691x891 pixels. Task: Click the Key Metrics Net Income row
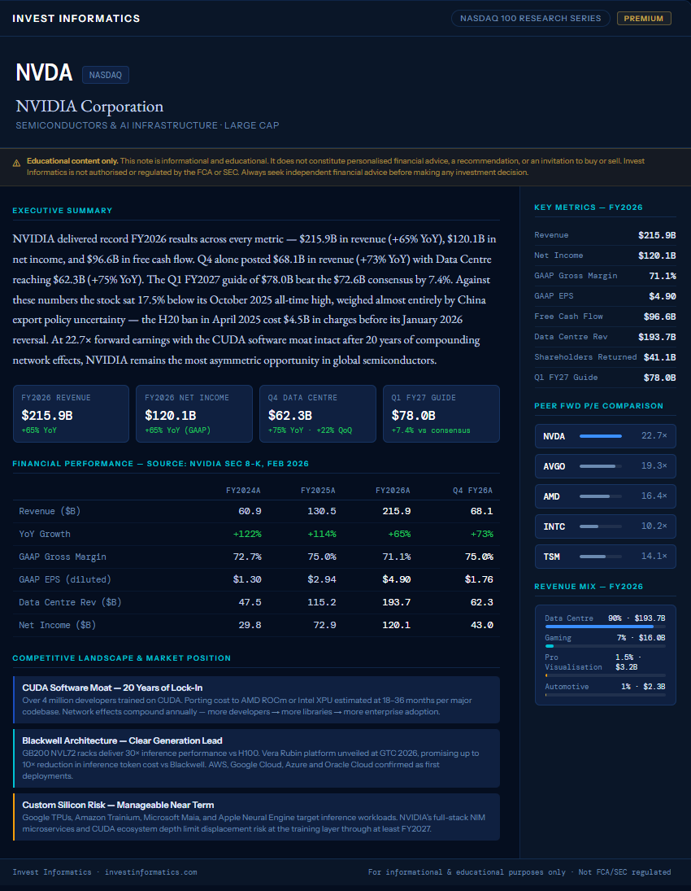[606, 256]
